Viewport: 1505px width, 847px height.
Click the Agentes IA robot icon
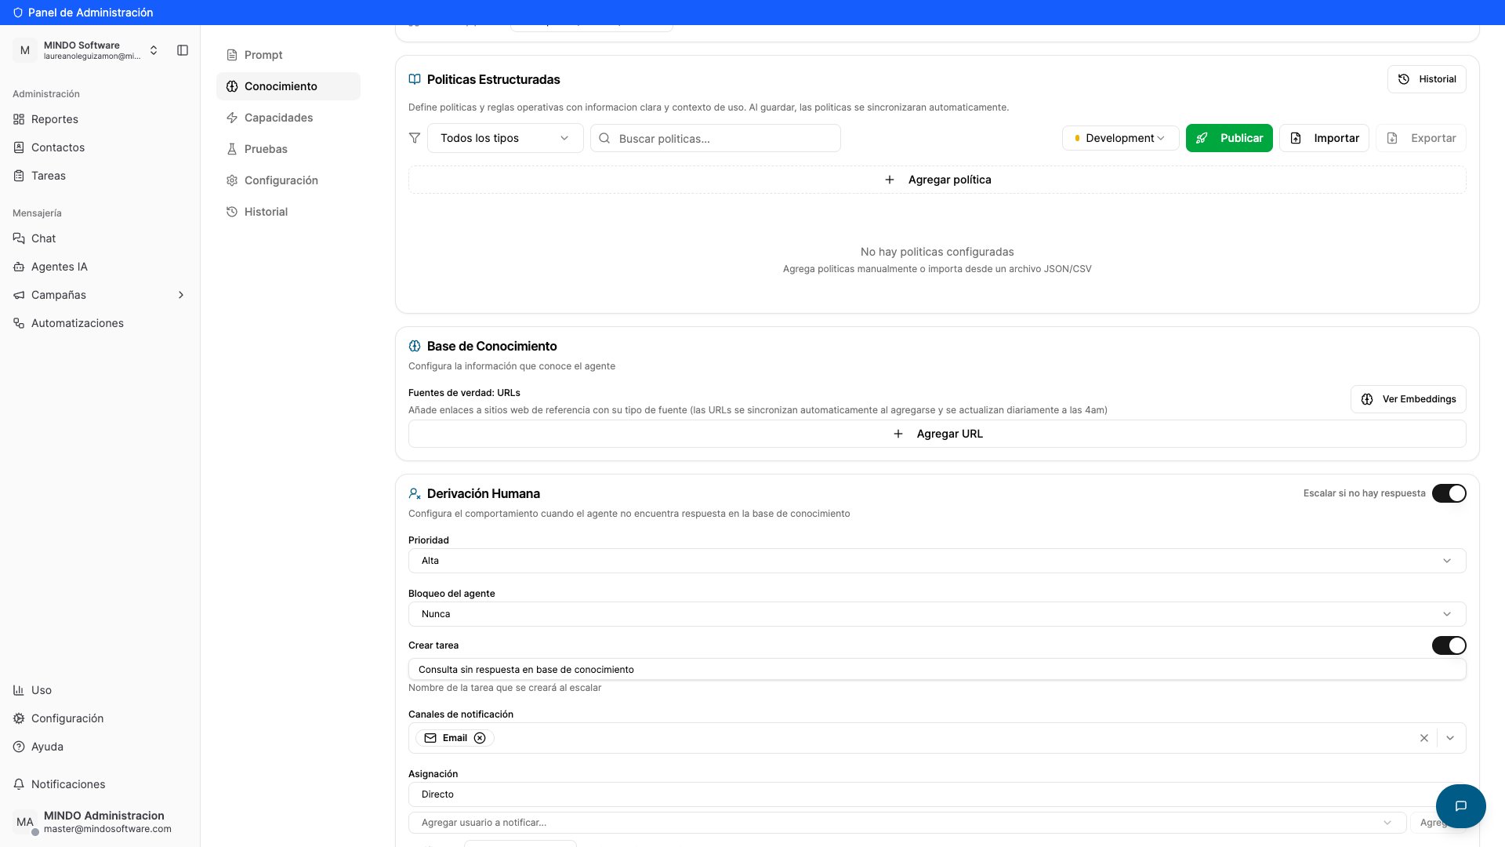coord(19,267)
